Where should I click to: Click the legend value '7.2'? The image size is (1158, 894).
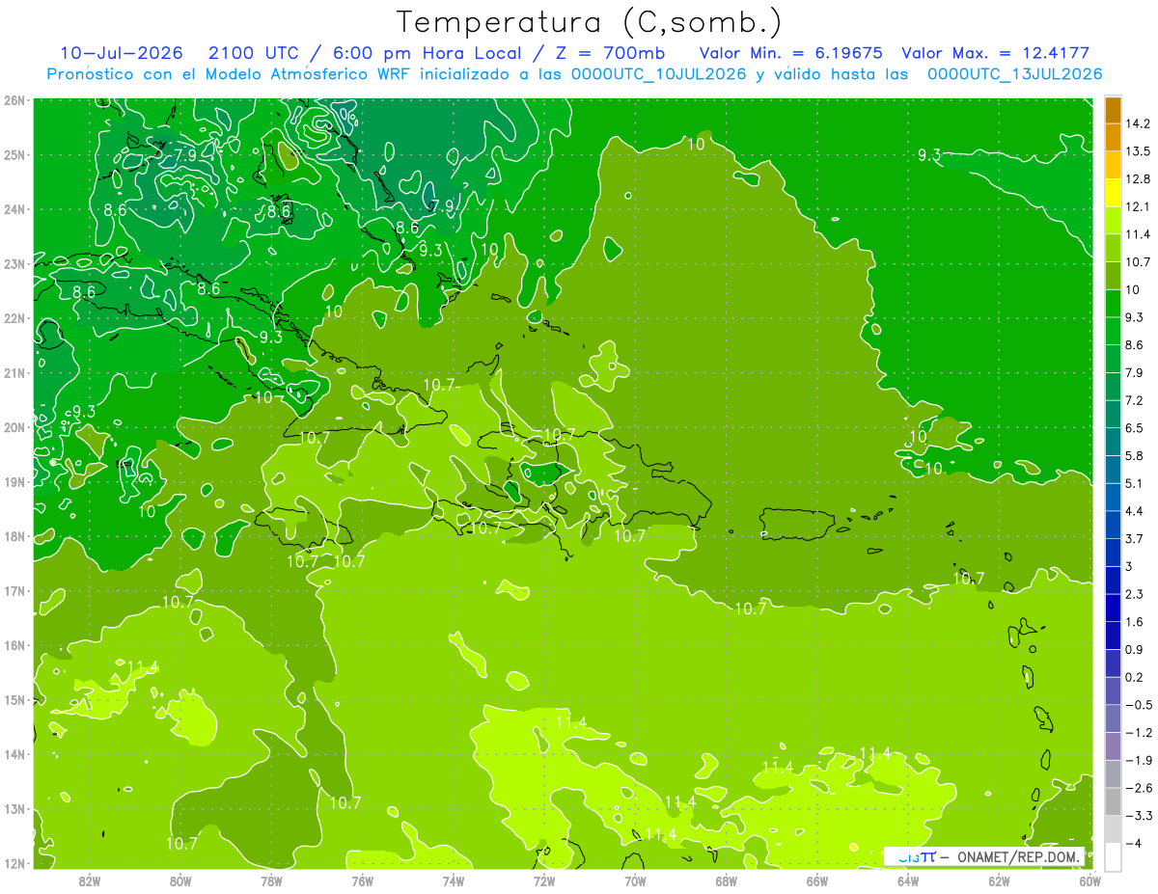[x=1135, y=400]
